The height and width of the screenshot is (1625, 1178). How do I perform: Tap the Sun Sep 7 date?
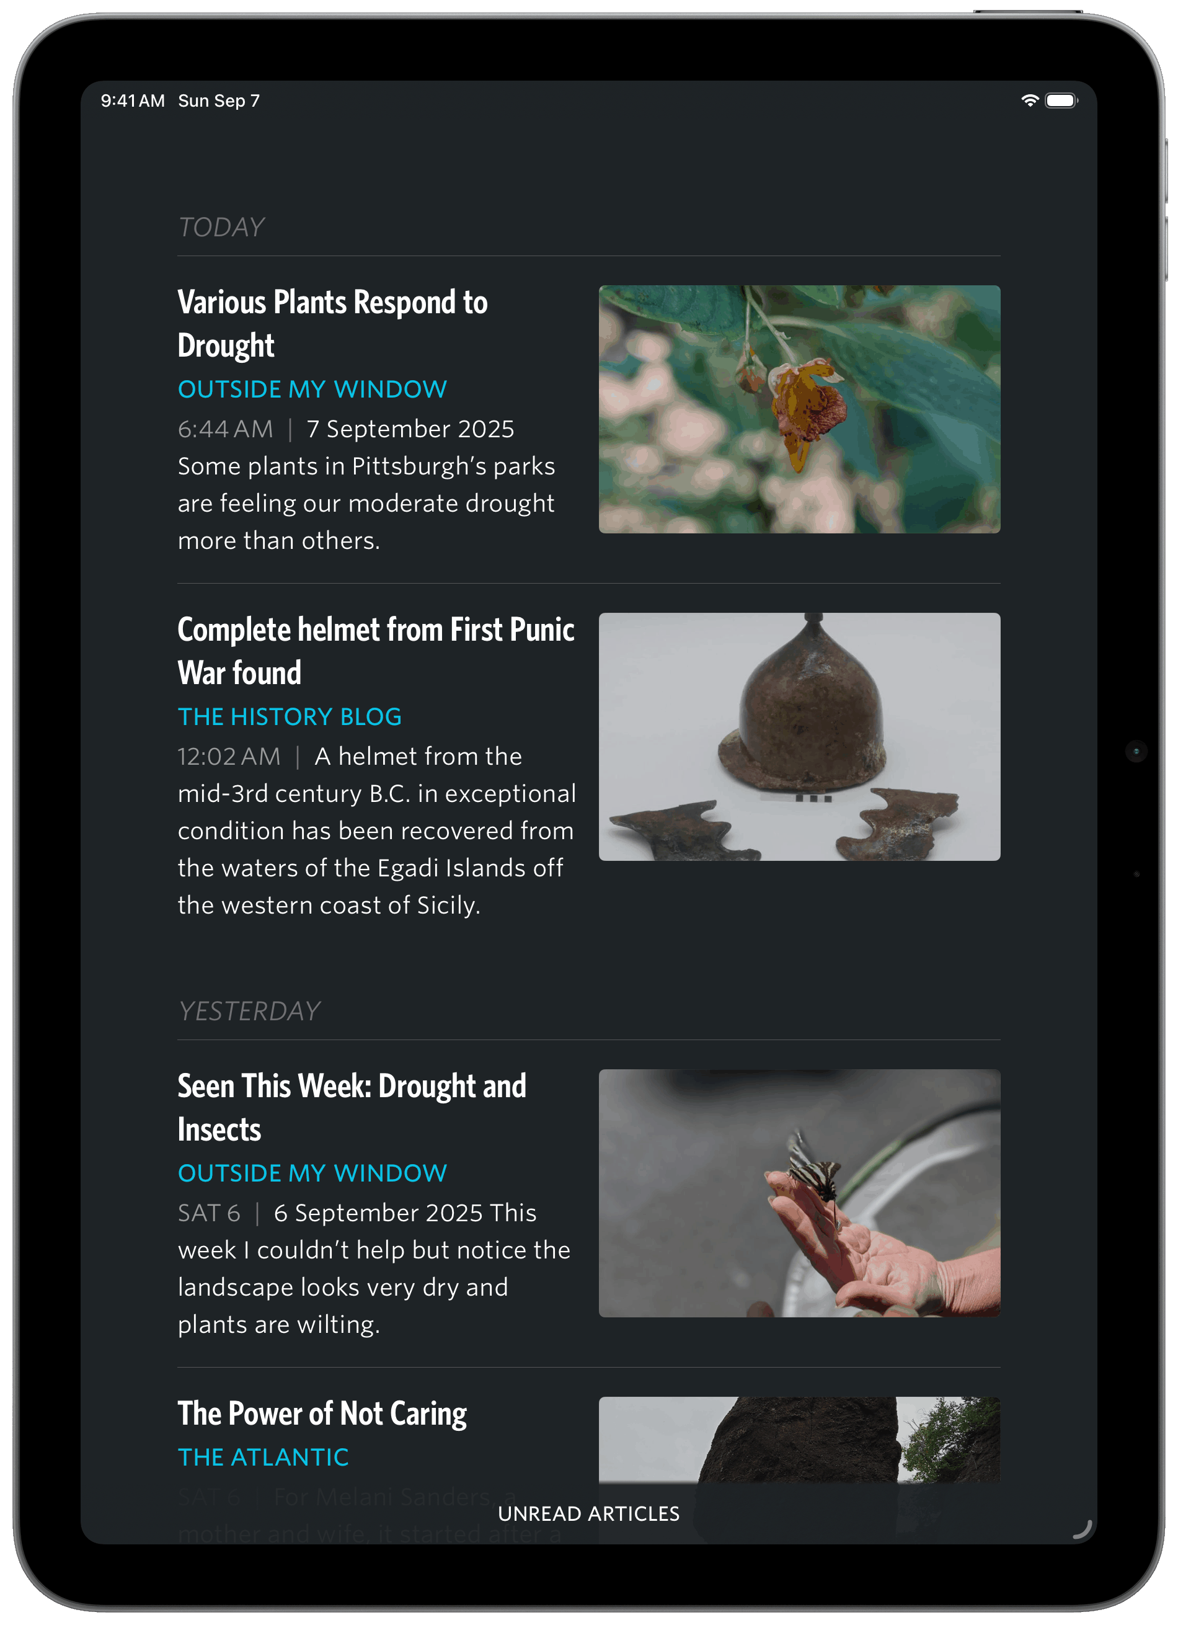pyautogui.click(x=218, y=101)
